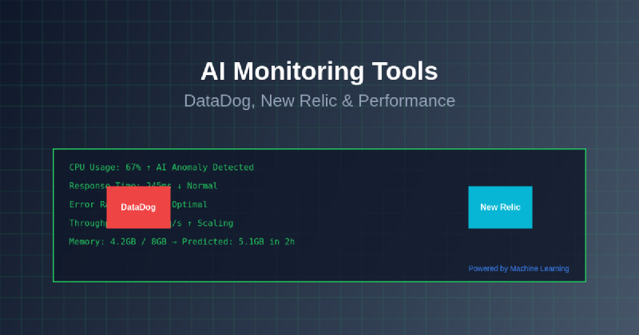
Task: Click the Response Time label
Action: point(88,186)
